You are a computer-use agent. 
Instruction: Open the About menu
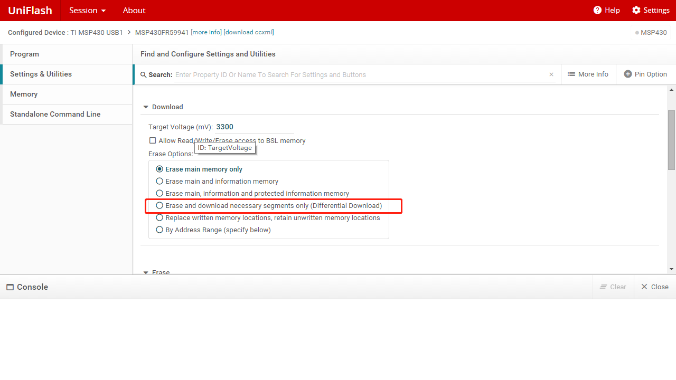click(x=134, y=11)
